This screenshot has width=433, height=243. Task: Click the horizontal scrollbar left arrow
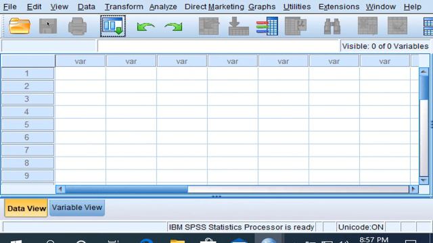(60, 189)
